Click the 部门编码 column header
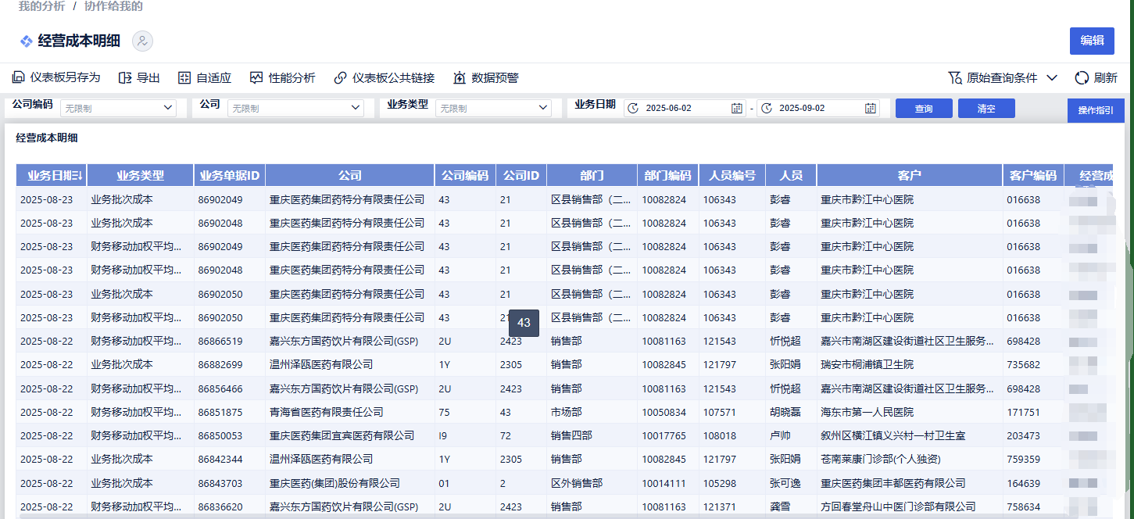 pyautogui.click(x=668, y=176)
